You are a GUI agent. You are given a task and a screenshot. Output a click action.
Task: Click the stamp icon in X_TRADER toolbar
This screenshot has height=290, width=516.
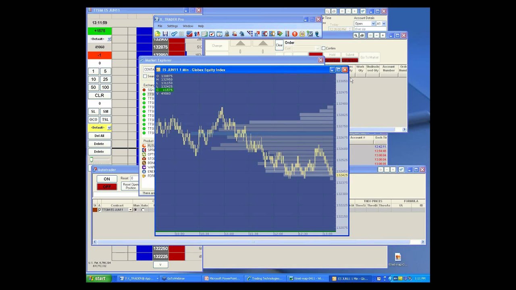[x=227, y=34]
